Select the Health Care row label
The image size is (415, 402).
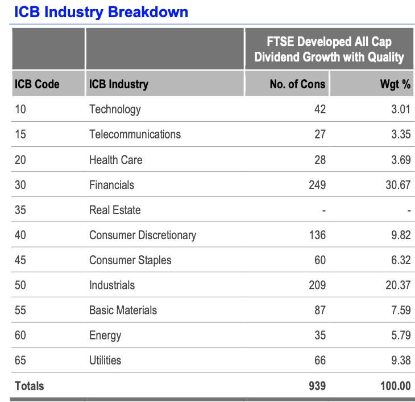[x=116, y=160]
